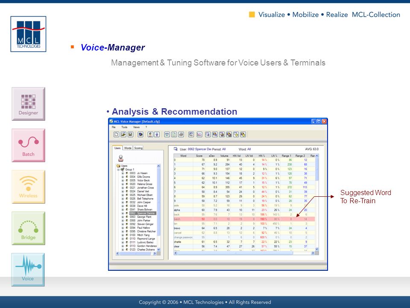Click the user tree scroll-right arrow
This screenshot has width=410, height=308.
click(x=155, y=254)
